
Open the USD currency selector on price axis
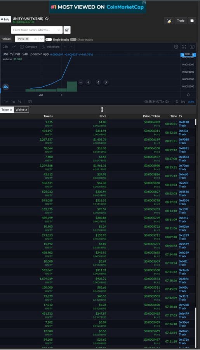188,54
